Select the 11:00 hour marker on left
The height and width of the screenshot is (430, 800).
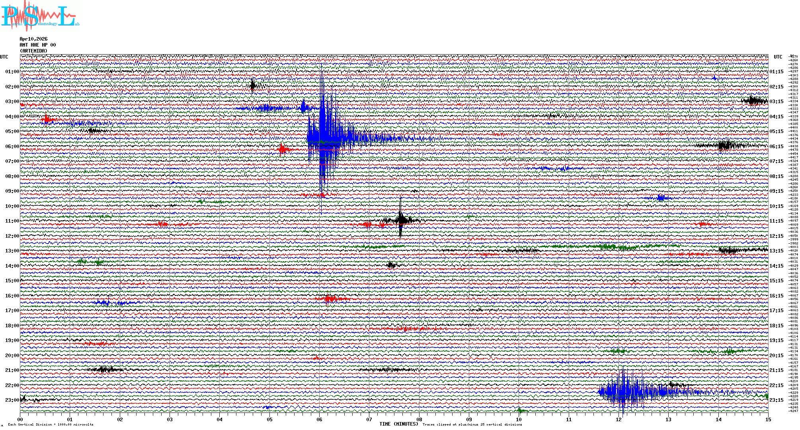coord(12,221)
